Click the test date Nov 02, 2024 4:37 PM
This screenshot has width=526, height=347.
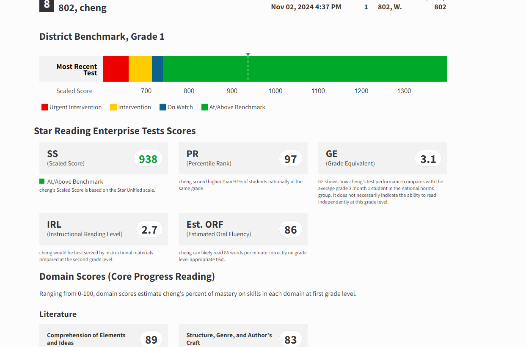coord(306,7)
